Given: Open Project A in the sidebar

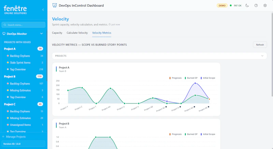Looking at the screenshot, I should 10,49.
